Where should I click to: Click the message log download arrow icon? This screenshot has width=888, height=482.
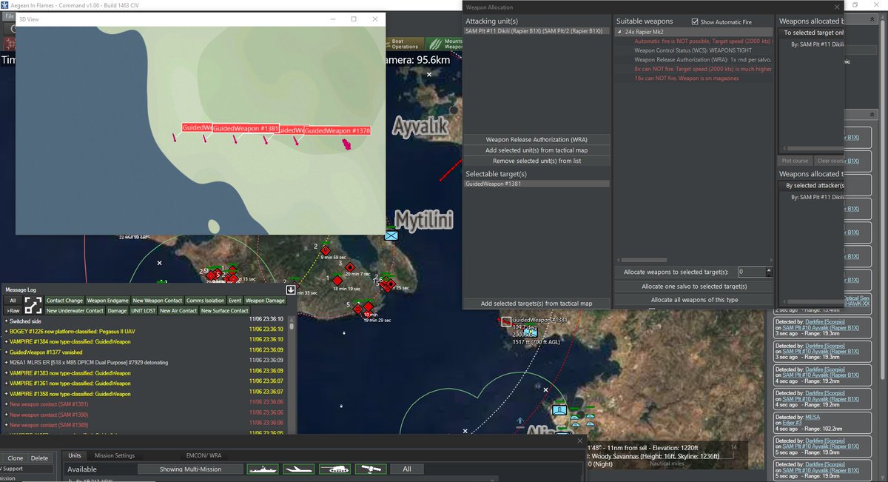pyautogui.click(x=291, y=289)
